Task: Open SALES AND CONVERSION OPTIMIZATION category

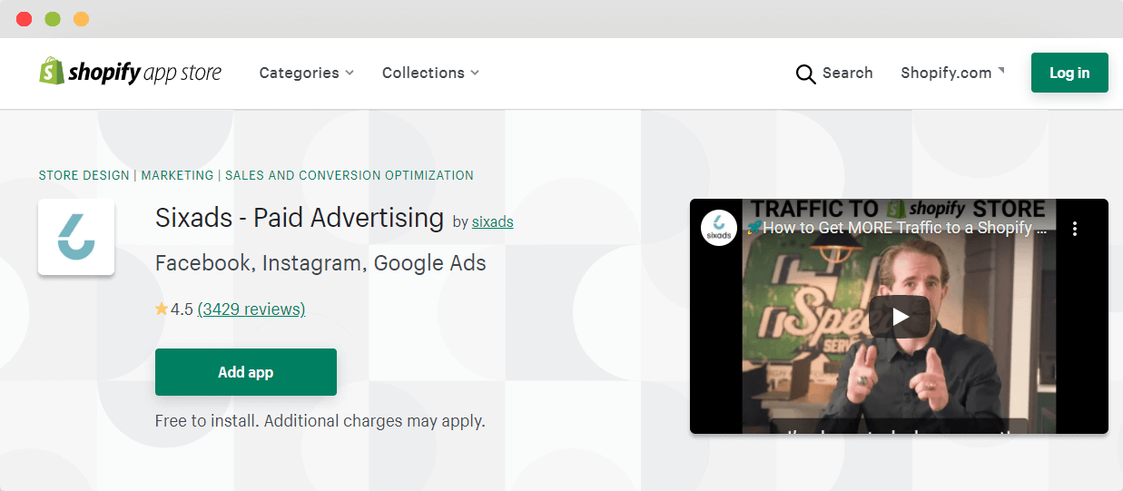Action: point(350,175)
